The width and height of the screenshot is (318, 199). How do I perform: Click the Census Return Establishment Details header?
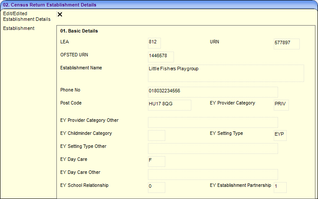[x=50, y=5]
